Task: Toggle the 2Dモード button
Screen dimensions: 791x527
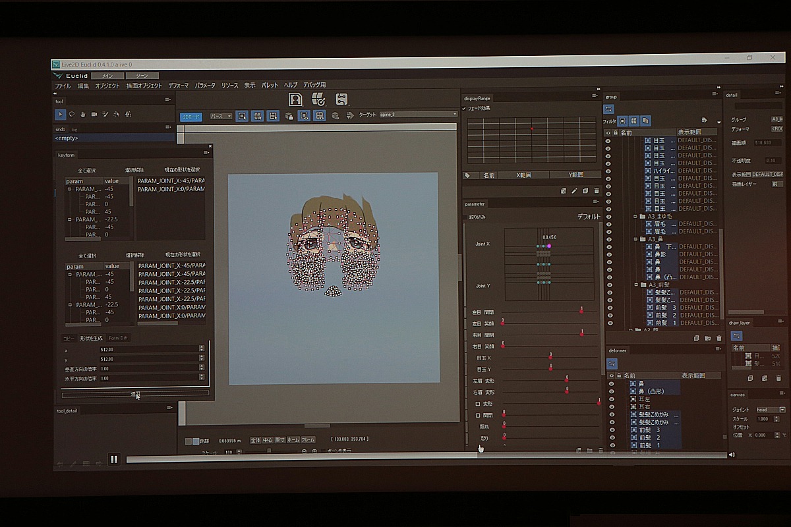Action: point(191,117)
